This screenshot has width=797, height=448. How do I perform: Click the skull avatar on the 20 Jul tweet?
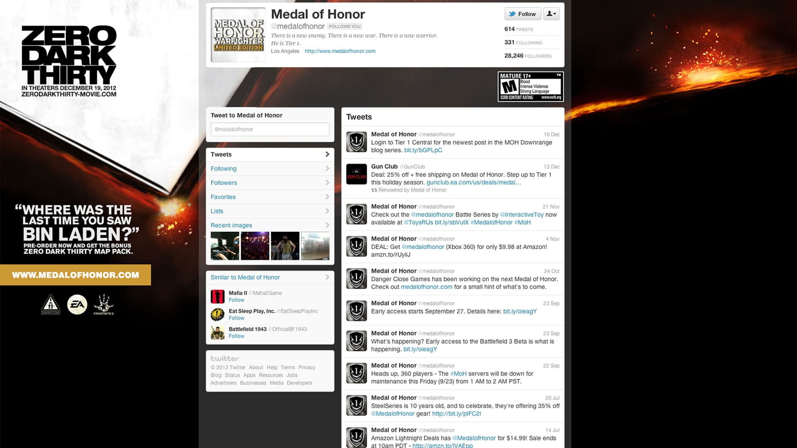click(357, 406)
